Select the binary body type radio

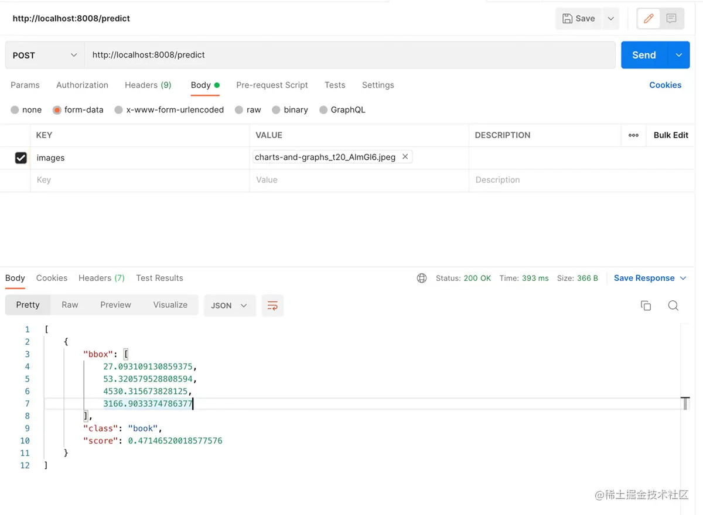tap(276, 110)
